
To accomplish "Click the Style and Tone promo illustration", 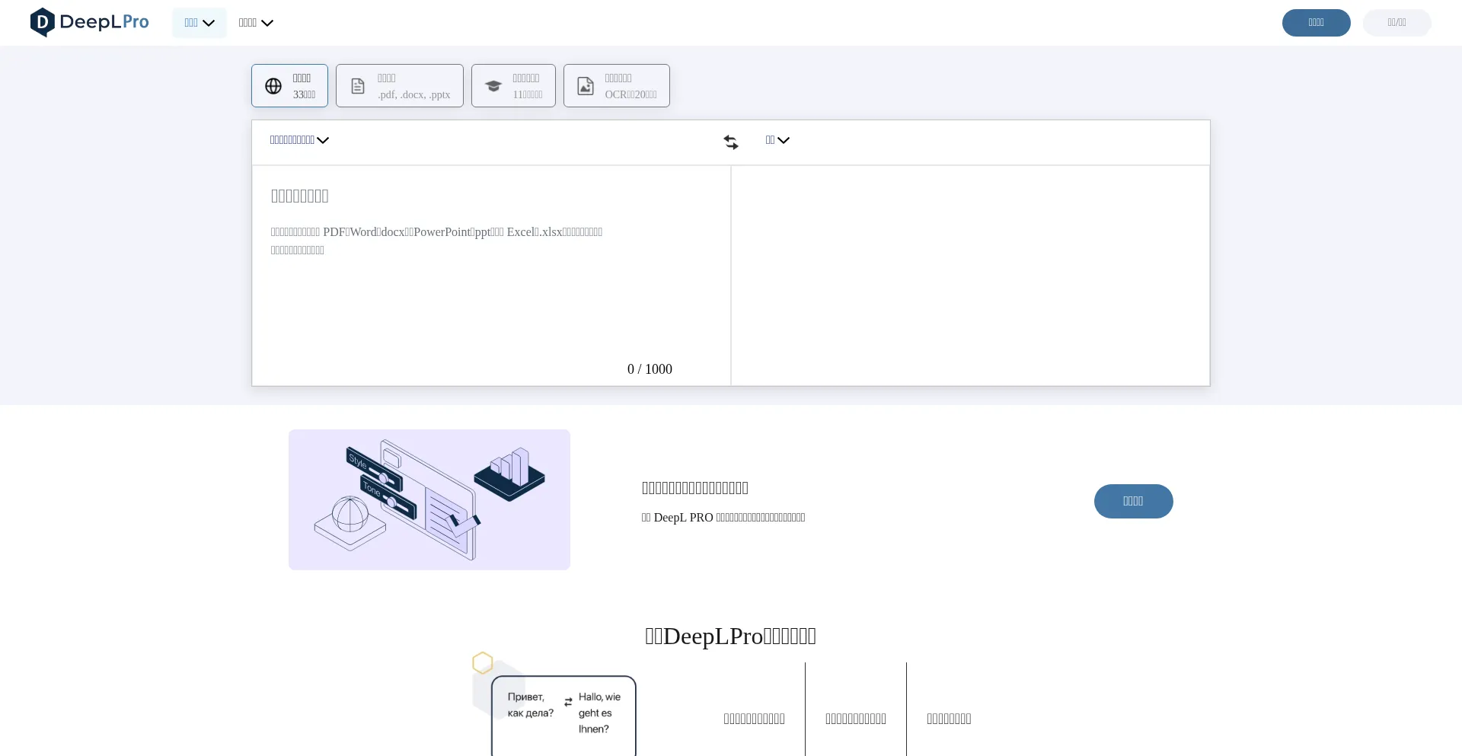I will coord(429,499).
